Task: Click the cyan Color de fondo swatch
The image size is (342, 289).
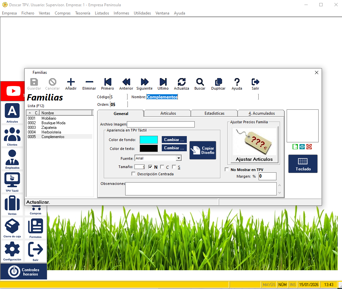Action: (x=149, y=140)
